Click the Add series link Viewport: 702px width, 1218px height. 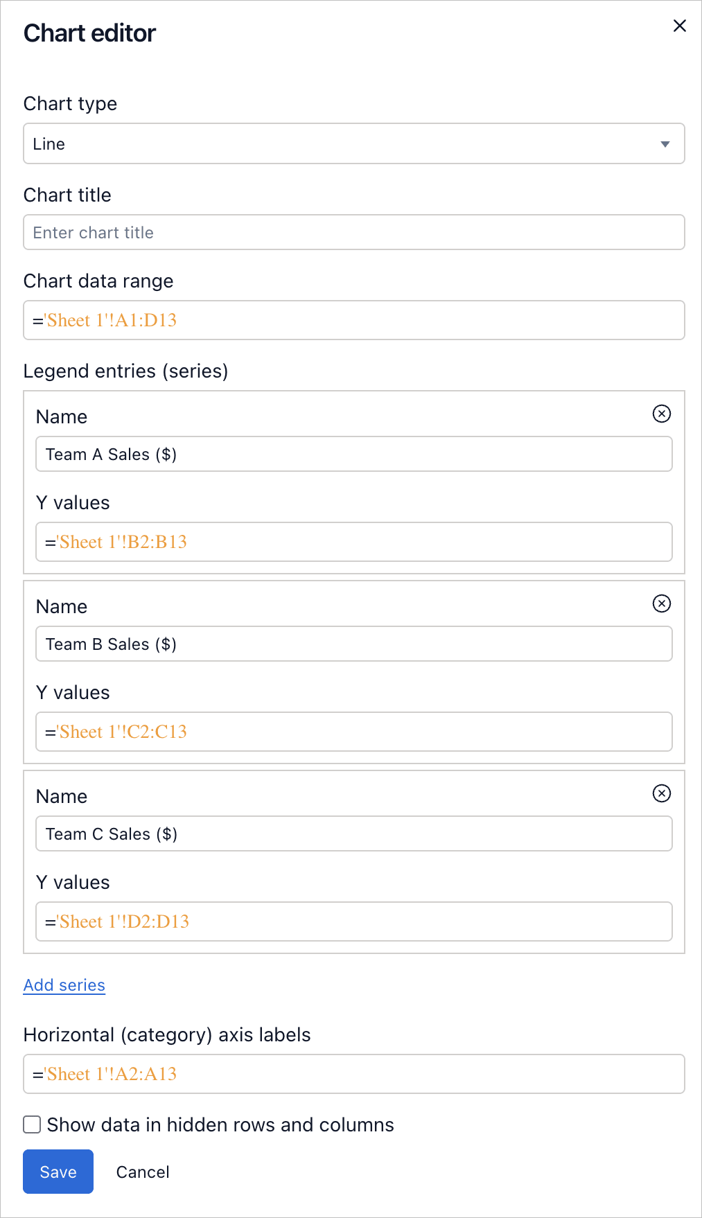[x=64, y=985]
